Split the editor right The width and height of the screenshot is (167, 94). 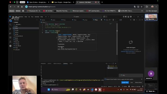pyautogui.click(x=113, y=20)
